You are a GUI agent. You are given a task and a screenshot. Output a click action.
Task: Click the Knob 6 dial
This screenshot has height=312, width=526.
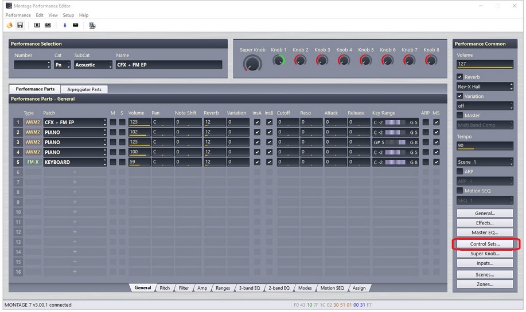coord(387,60)
